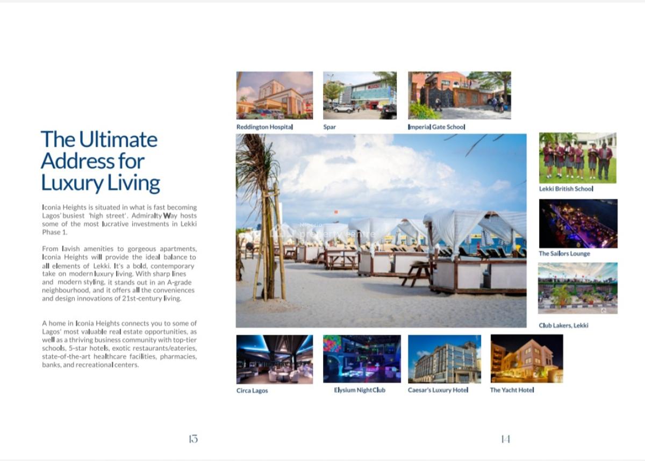Viewport: 645px width, 461px height.
Task: Click the Reddington Hospital photo
Action: click(x=275, y=95)
